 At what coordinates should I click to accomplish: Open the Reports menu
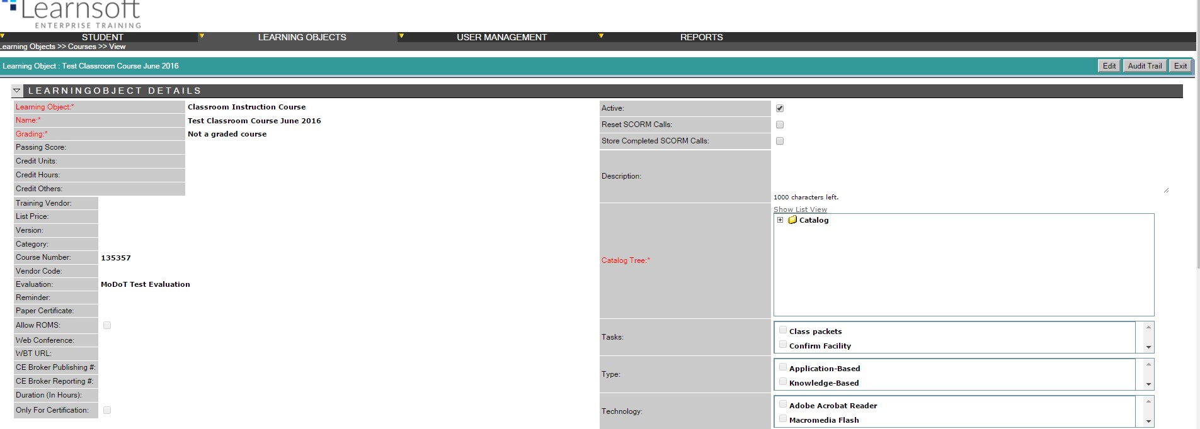tap(701, 37)
